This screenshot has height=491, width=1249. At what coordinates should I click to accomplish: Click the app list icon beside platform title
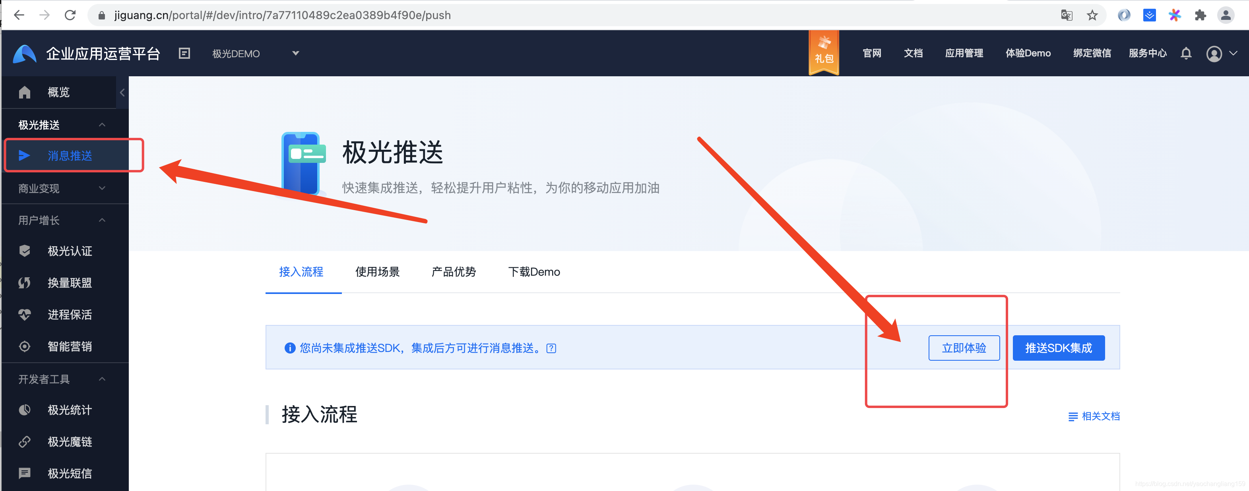click(x=184, y=53)
